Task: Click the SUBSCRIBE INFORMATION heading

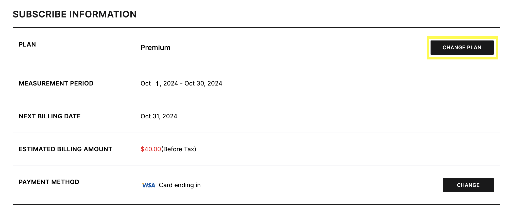Action: click(75, 14)
